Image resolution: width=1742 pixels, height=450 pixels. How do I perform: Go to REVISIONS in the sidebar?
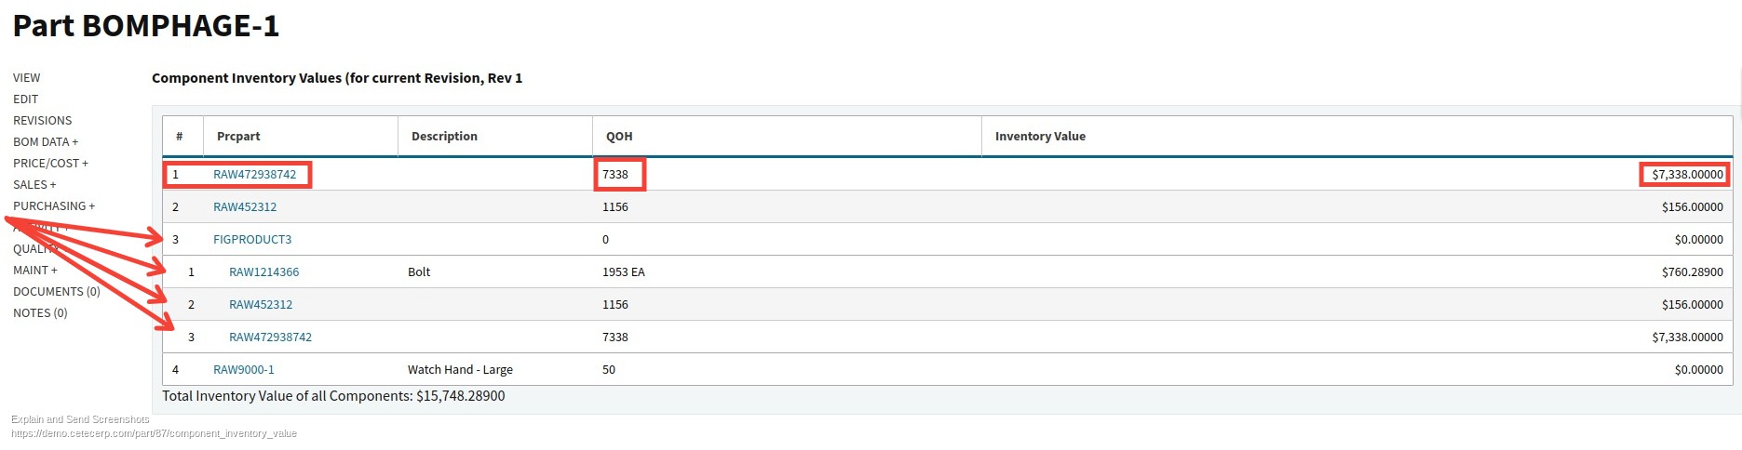coord(43,121)
